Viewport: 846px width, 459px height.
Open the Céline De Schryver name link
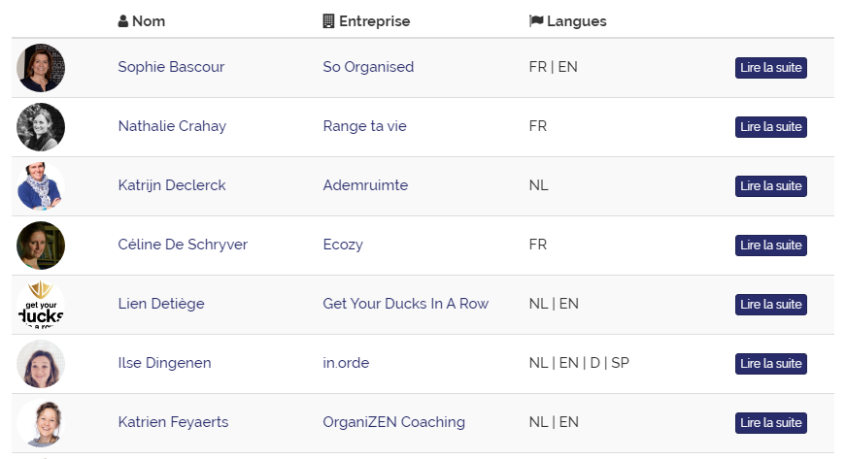[x=183, y=245]
